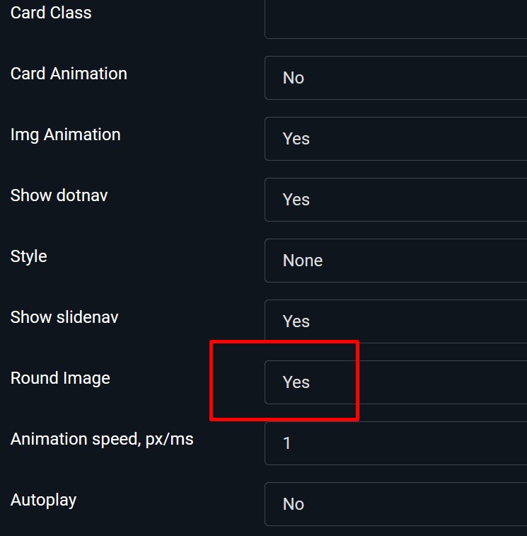Click the value 1 in Animation speed
This screenshot has width=527, height=536.
[x=286, y=443]
